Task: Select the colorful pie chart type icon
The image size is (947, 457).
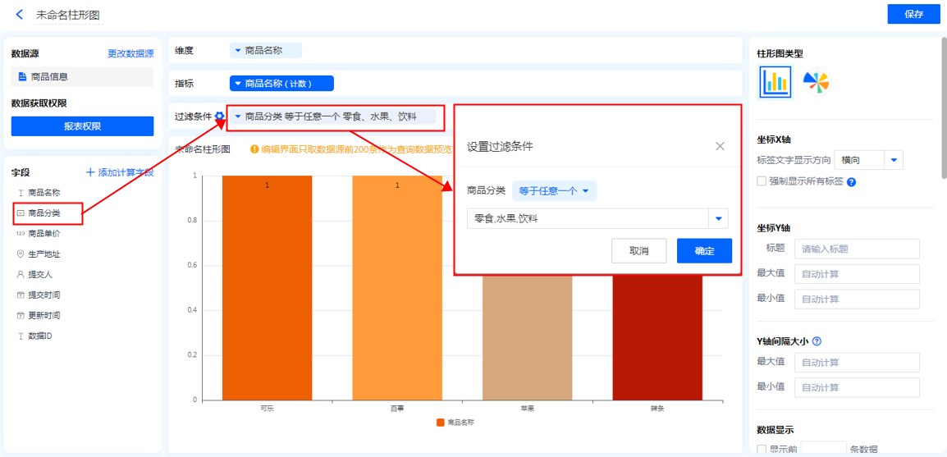Action: coord(816,81)
